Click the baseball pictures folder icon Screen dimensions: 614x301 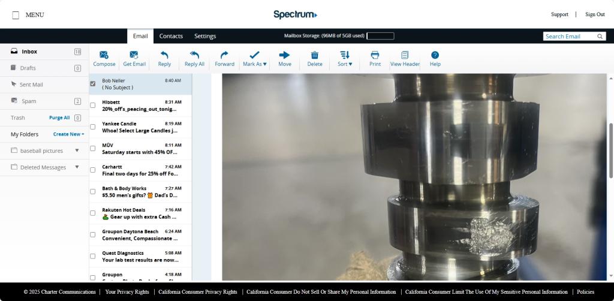[x=14, y=150]
